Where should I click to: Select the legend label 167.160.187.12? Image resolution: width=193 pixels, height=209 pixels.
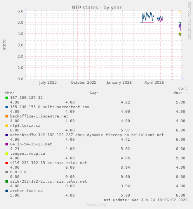pyautogui.click(x=26, y=98)
